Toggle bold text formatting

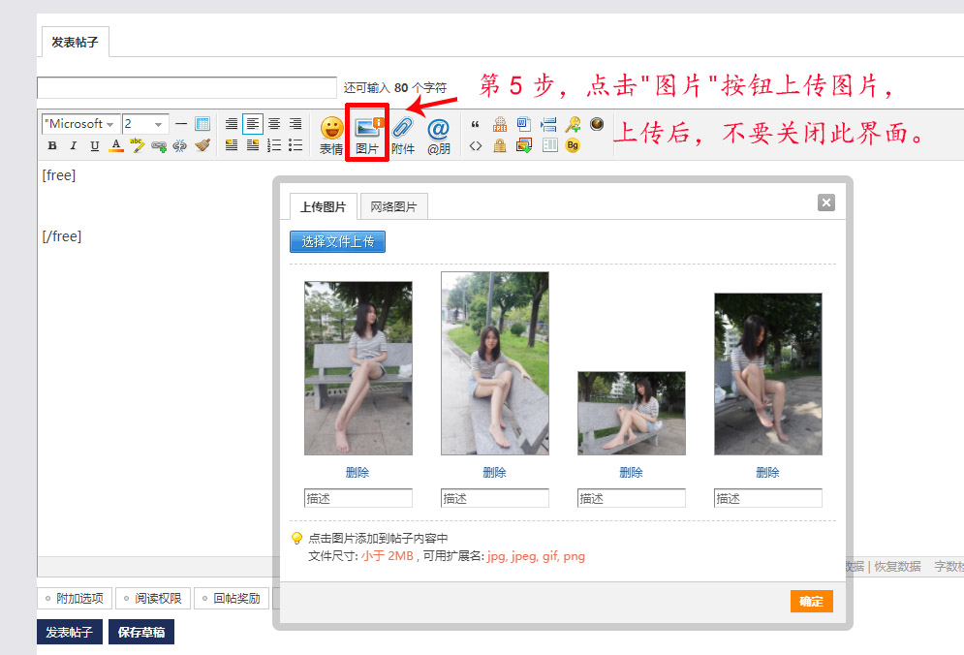coord(52,146)
